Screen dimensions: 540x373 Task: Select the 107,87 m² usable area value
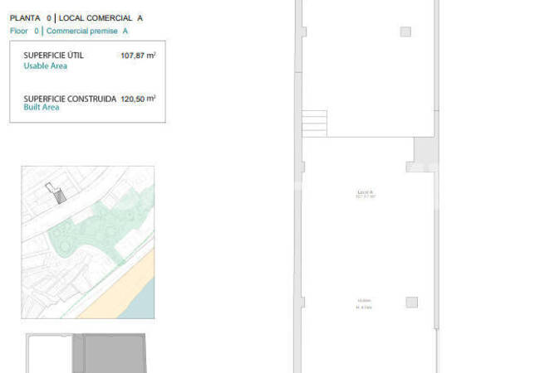pos(139,57)
